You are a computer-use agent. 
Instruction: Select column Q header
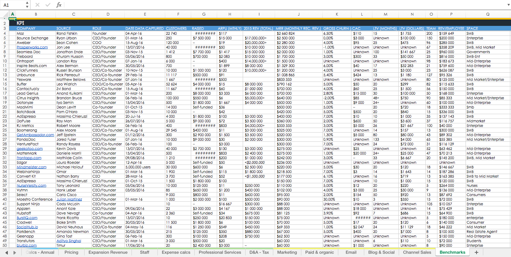pyautogui.click(x=488, y=14)
